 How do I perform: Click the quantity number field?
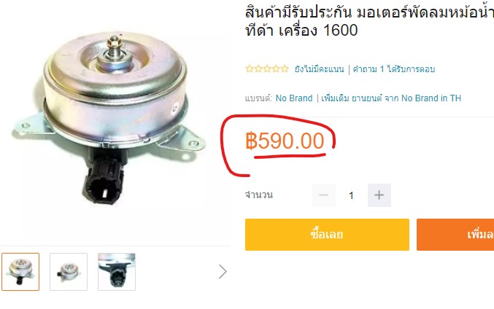pos(351,195)
